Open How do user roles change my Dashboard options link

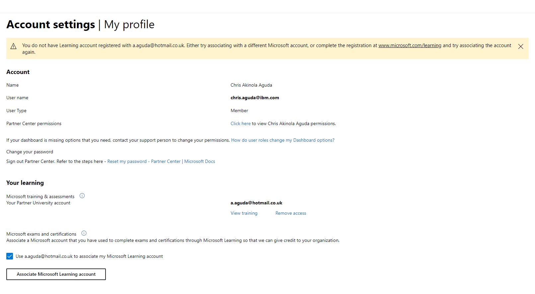[x=283, y=140]
